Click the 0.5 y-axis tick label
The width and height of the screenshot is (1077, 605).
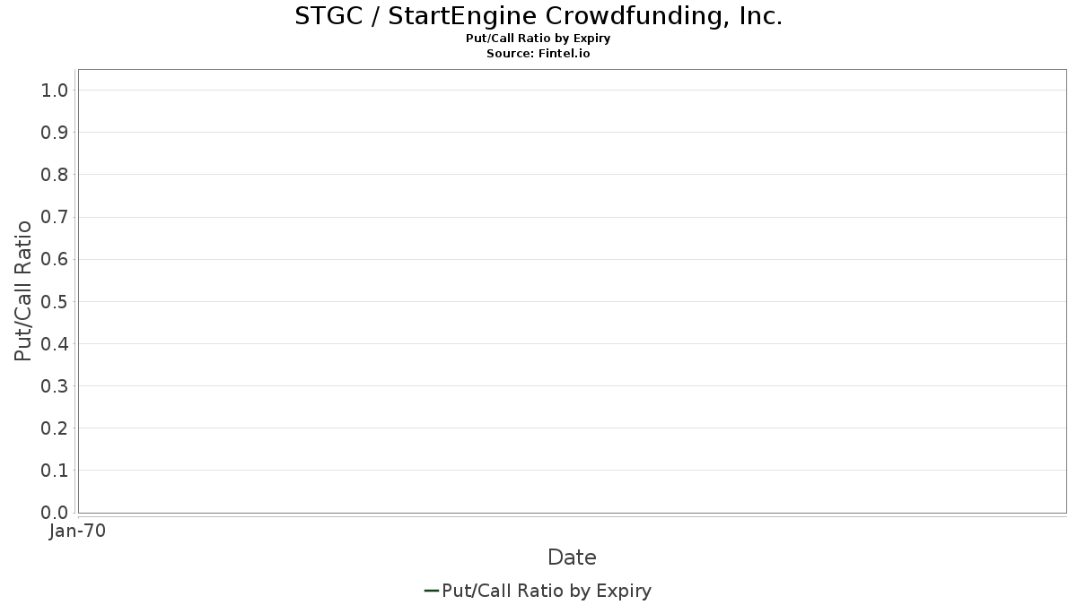pyautogui.click(x=55, y=301)
